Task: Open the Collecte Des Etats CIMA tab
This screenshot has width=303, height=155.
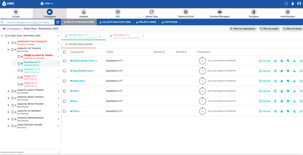Action: [x=115, y=22]
